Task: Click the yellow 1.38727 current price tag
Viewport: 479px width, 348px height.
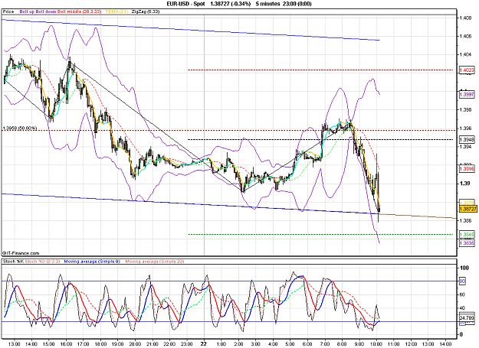Action: click(468, 209)
